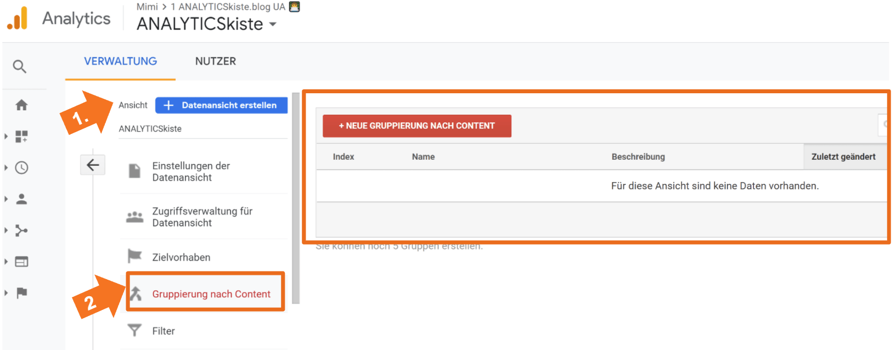Screen dimensions: 896x350
Task: Open Zugriffsverwaltung für Datenansicht
Action: (204, 217)
